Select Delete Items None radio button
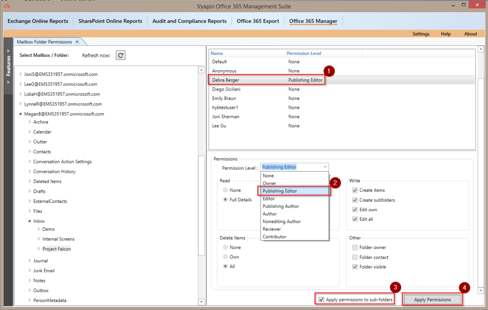This screenshot has width=488, height=310. click(225, 248)
